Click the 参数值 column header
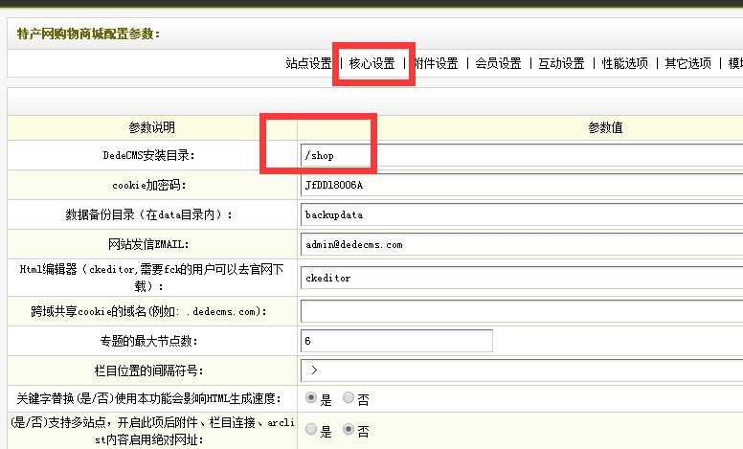Screen dimensions: 743x449 [x=605, y=127]
